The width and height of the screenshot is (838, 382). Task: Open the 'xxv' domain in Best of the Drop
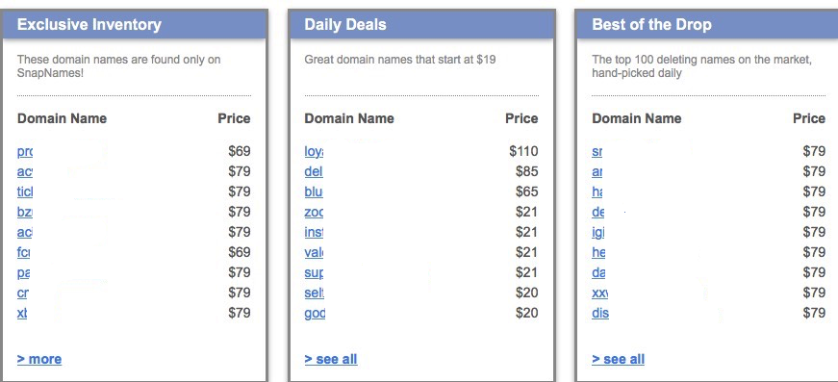[599, 293]
